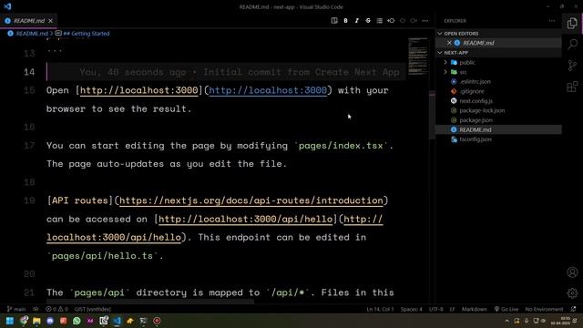The height and width of the screenshot is (328, 583).
Task: Change file encoding via 'UTF-8'
Action: pyautogui.click(x=435, y=309)
